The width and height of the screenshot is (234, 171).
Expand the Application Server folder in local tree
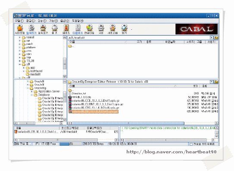[31, 91]
